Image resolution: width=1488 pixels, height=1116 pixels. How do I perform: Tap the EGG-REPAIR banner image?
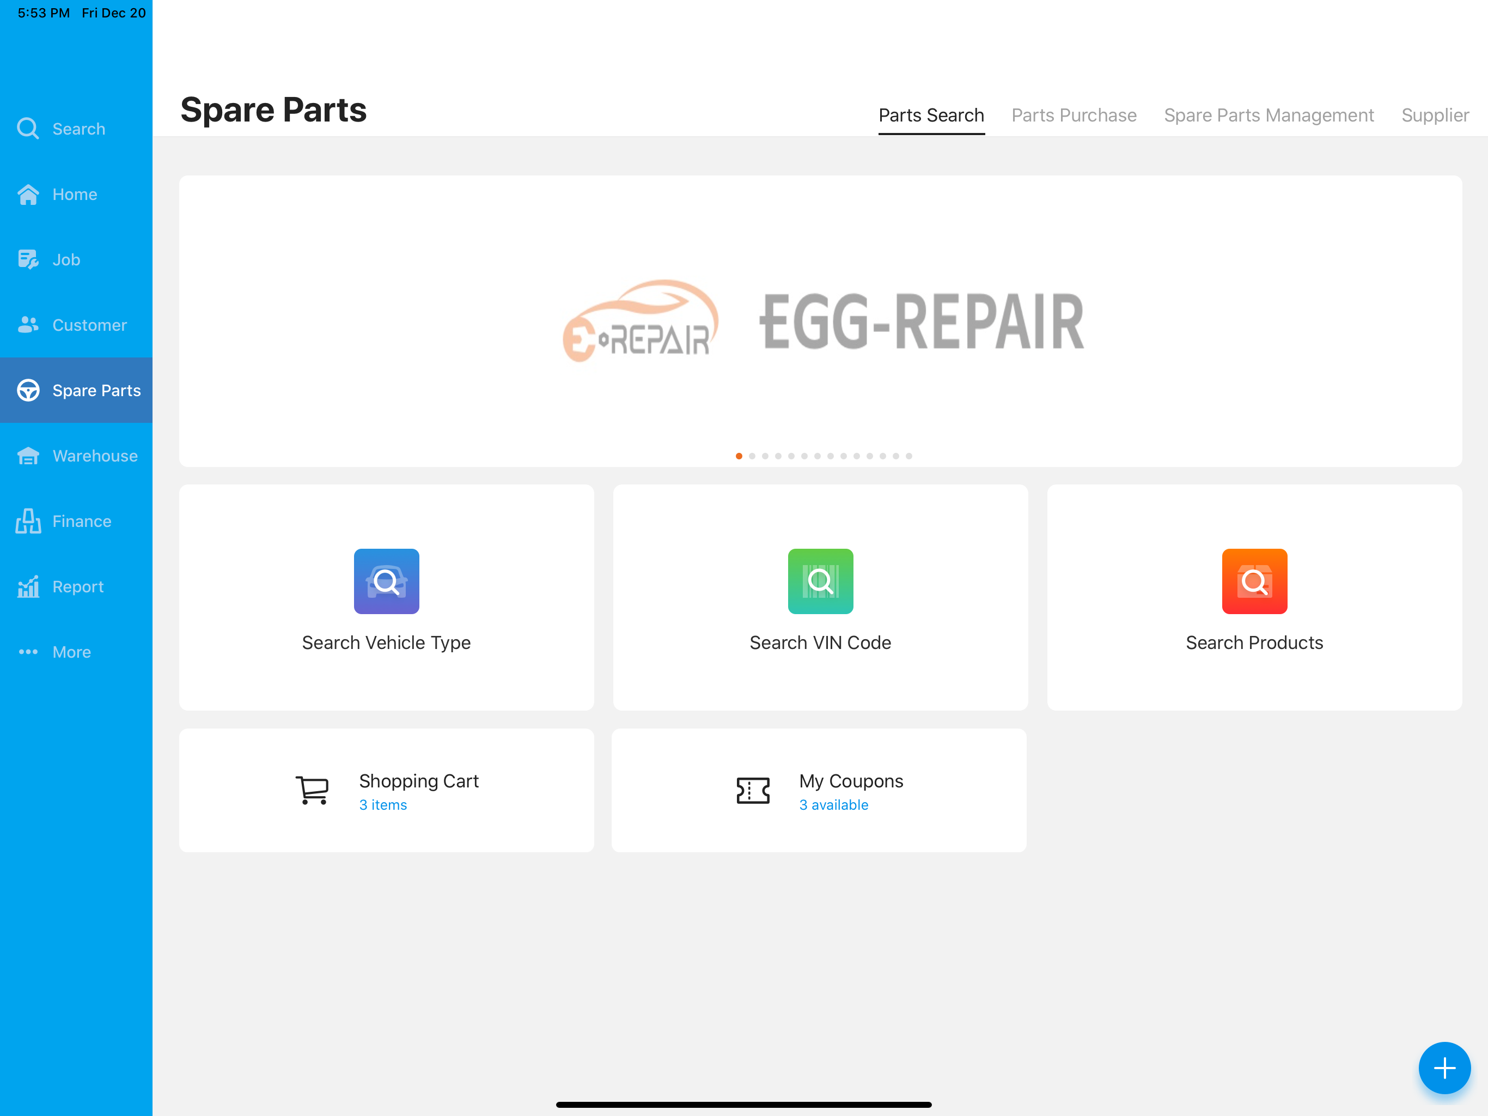(820, 321)
